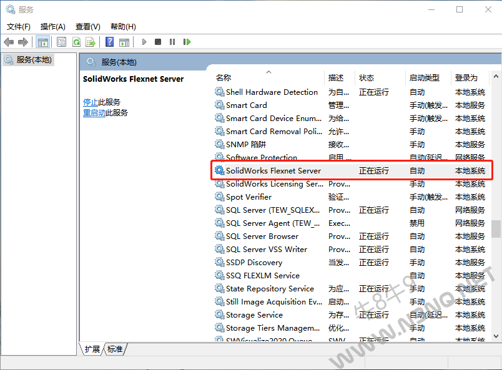Click the SolidWorks Flexnet Server heading in details pane
Screen dimensions: 502x370
pyautogui.click(x=133, y=79)
